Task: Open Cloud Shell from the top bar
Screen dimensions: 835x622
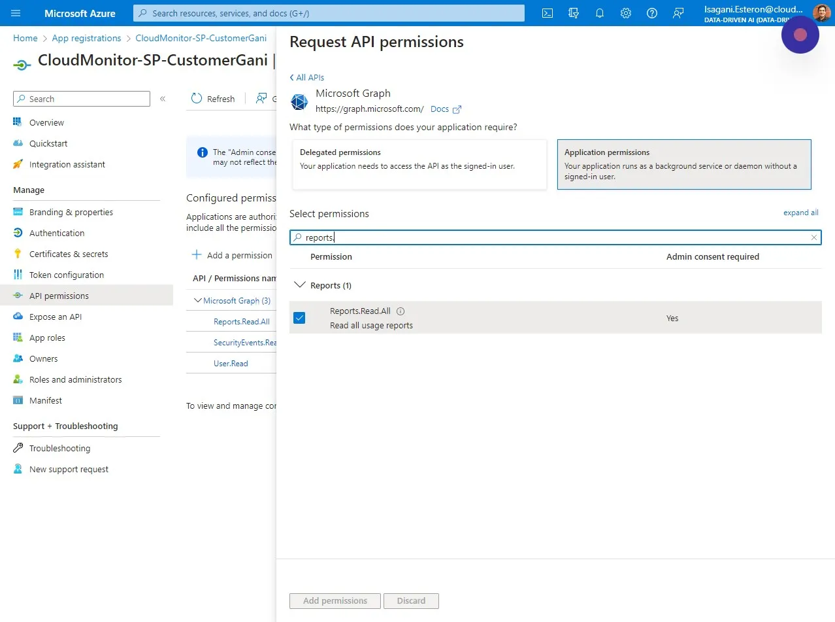Action: point(548,13)
